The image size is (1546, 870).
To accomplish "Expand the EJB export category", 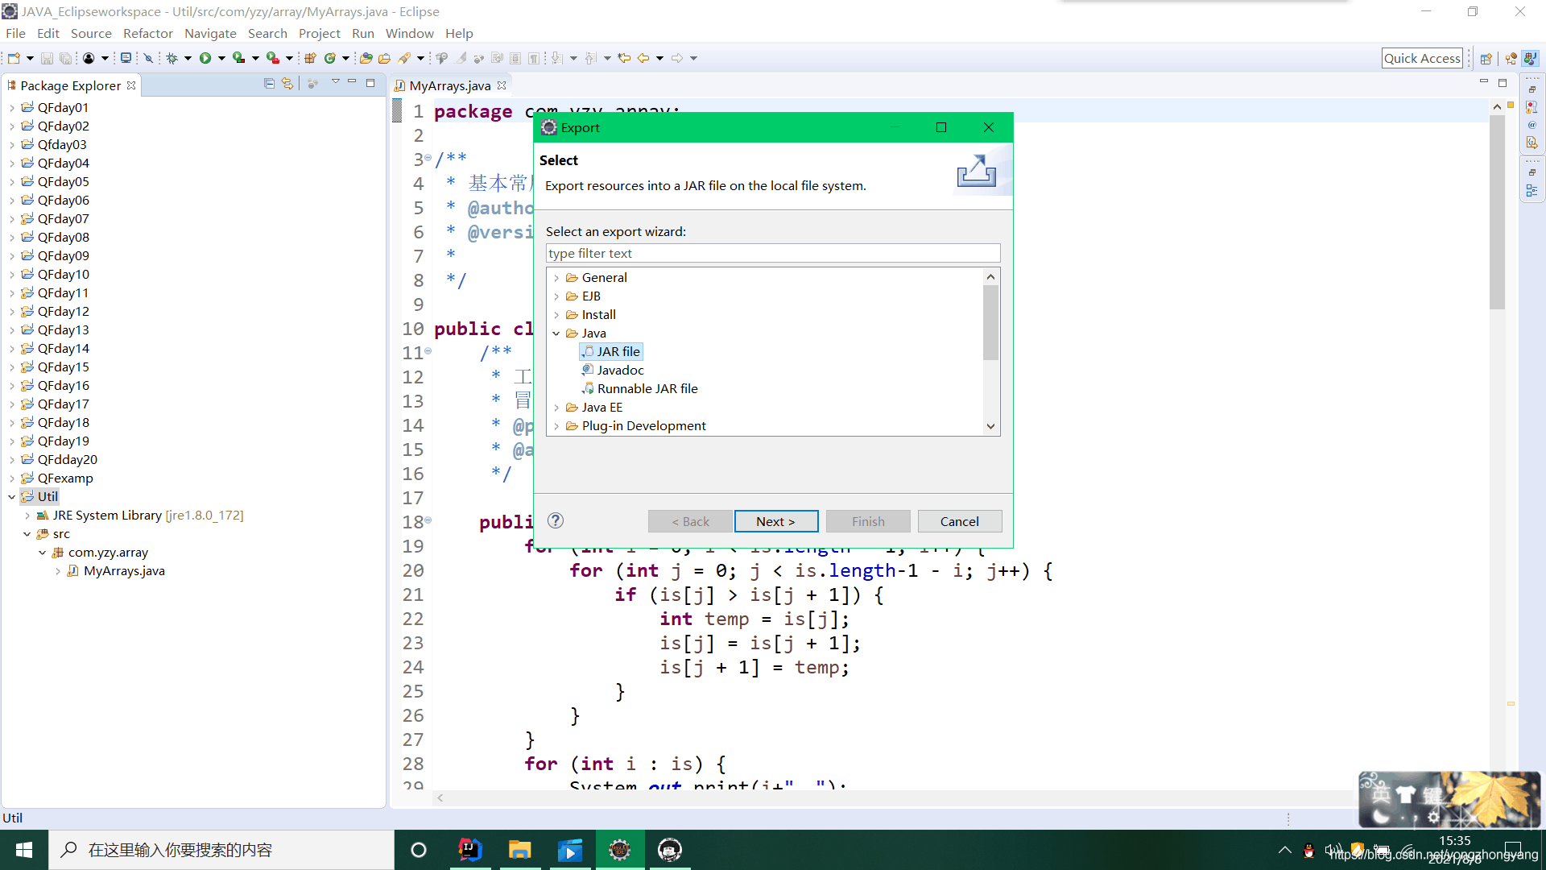I will click(556, 296).
